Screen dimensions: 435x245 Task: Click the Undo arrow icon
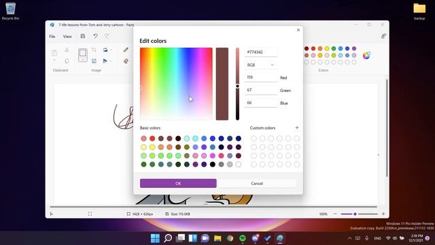click(95, 36)
